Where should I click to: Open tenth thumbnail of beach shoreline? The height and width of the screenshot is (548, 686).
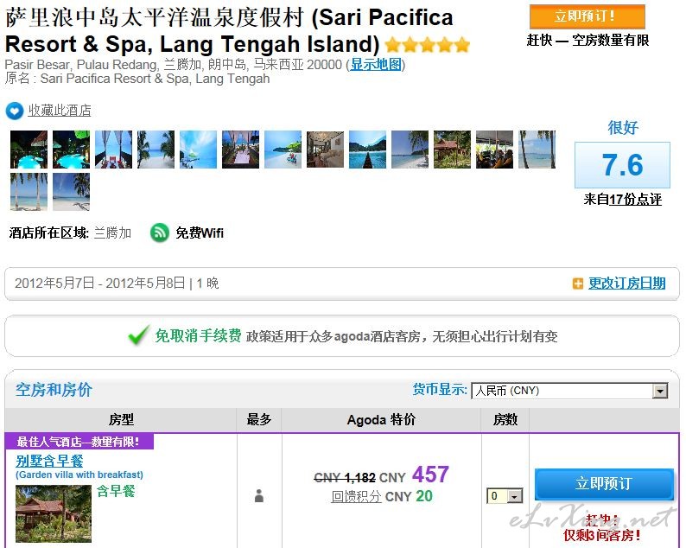coord(410,150)
